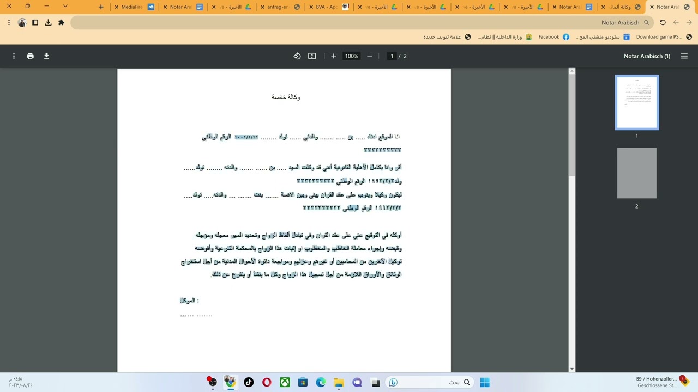Click the الموكل label in document

[x=189, y=301]
